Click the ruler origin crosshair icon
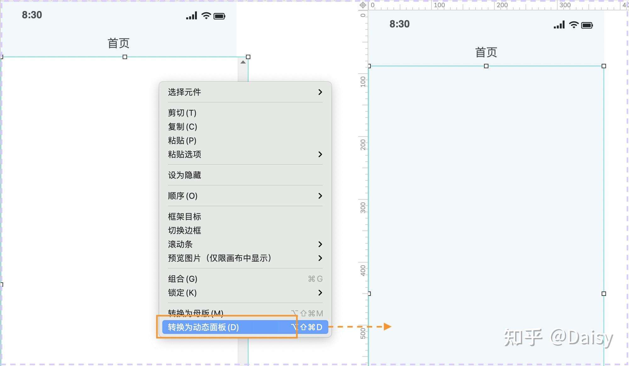Image resolution: width=629 pixels, height=366 pixels. tap(363, 5)
